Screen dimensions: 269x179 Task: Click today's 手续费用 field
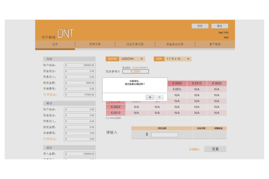tap(80, 89)
